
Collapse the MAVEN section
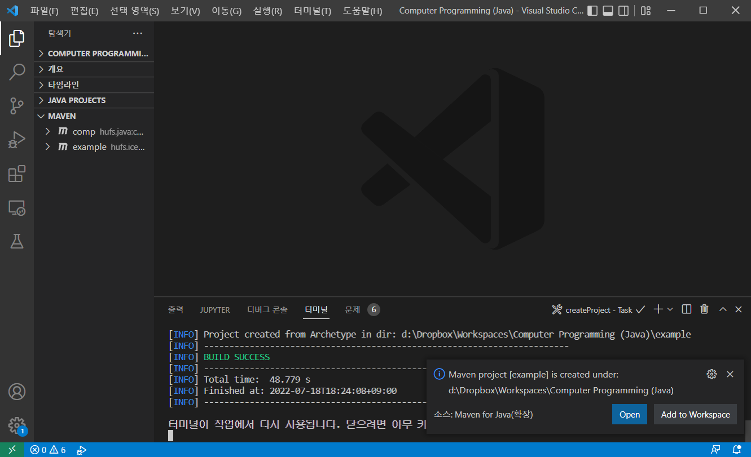(x=94, y=116)
